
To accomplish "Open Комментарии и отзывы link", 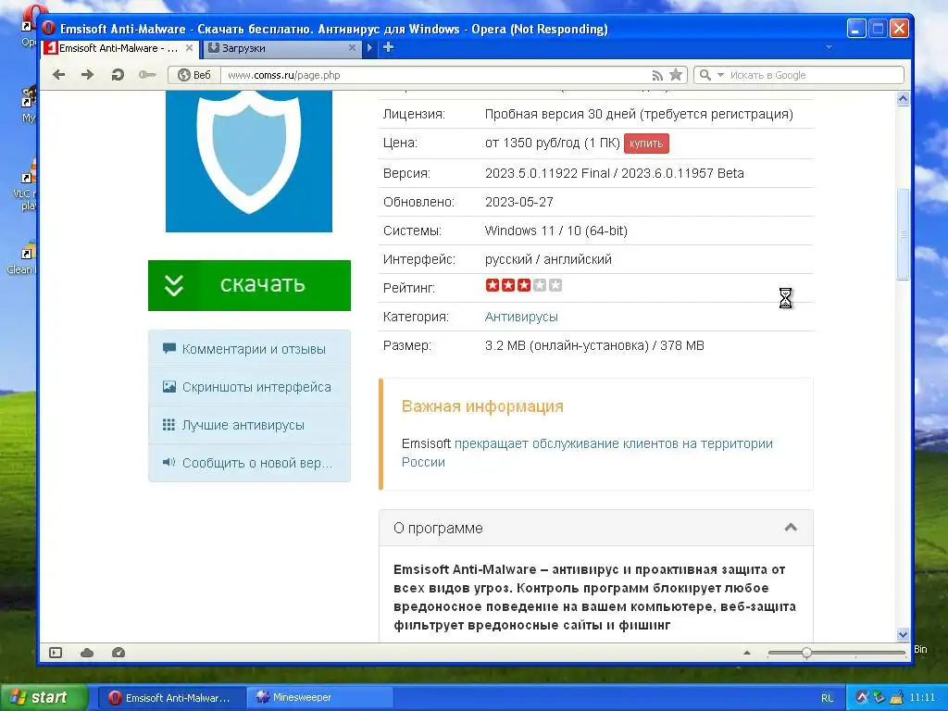I will click(x=249, y=349).
